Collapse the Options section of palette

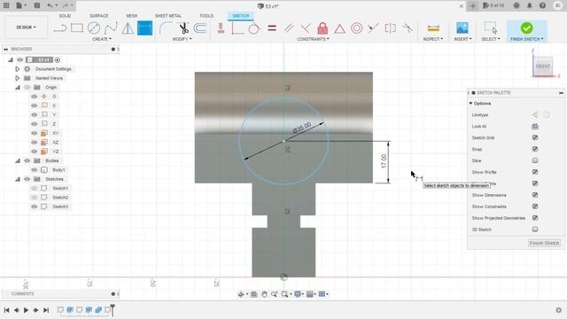pyautogui.click(x=470, y=104)
